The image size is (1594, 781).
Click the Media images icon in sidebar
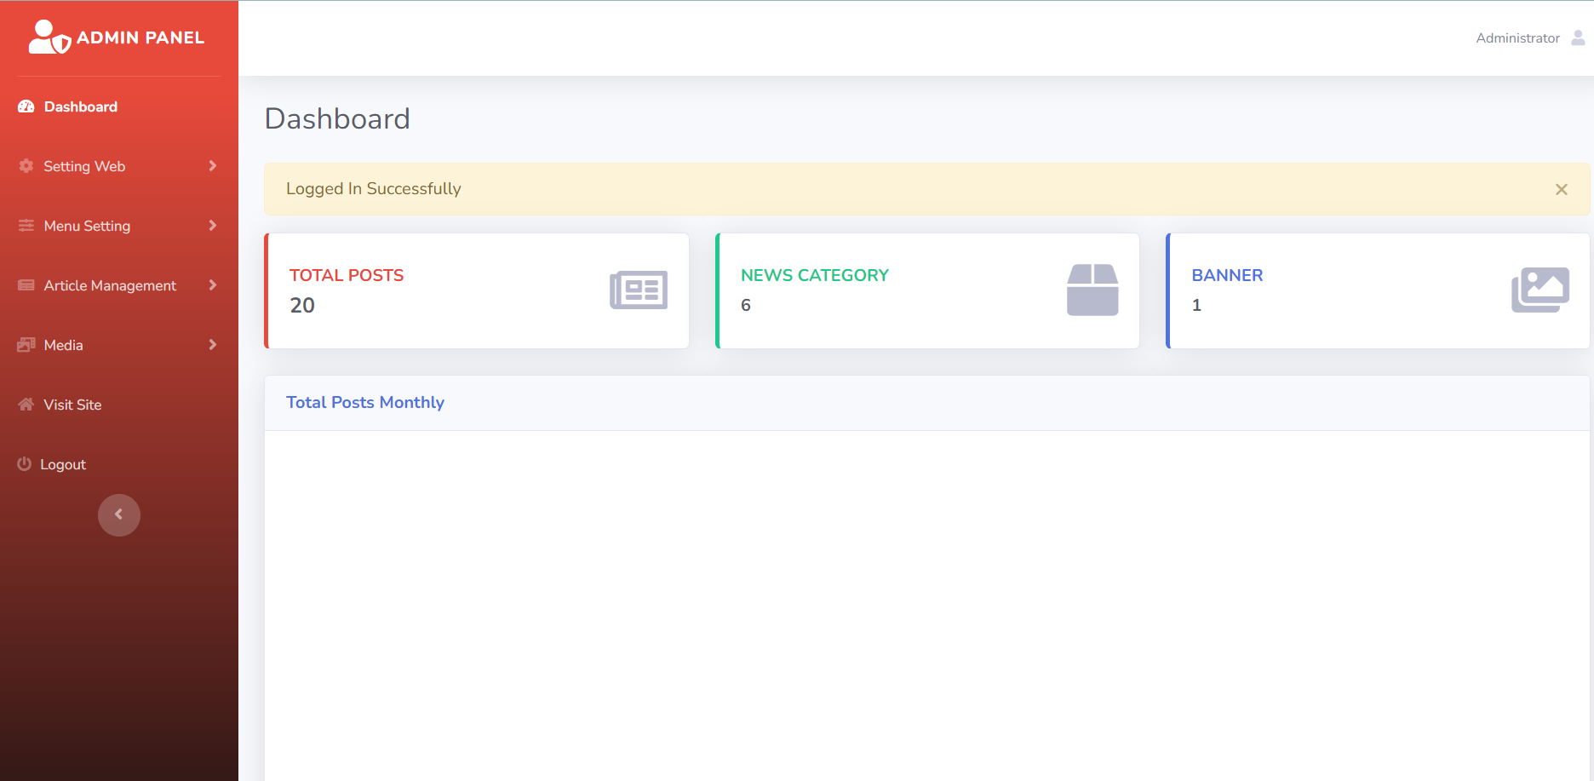pyautogui.click(x=26, y=345)
